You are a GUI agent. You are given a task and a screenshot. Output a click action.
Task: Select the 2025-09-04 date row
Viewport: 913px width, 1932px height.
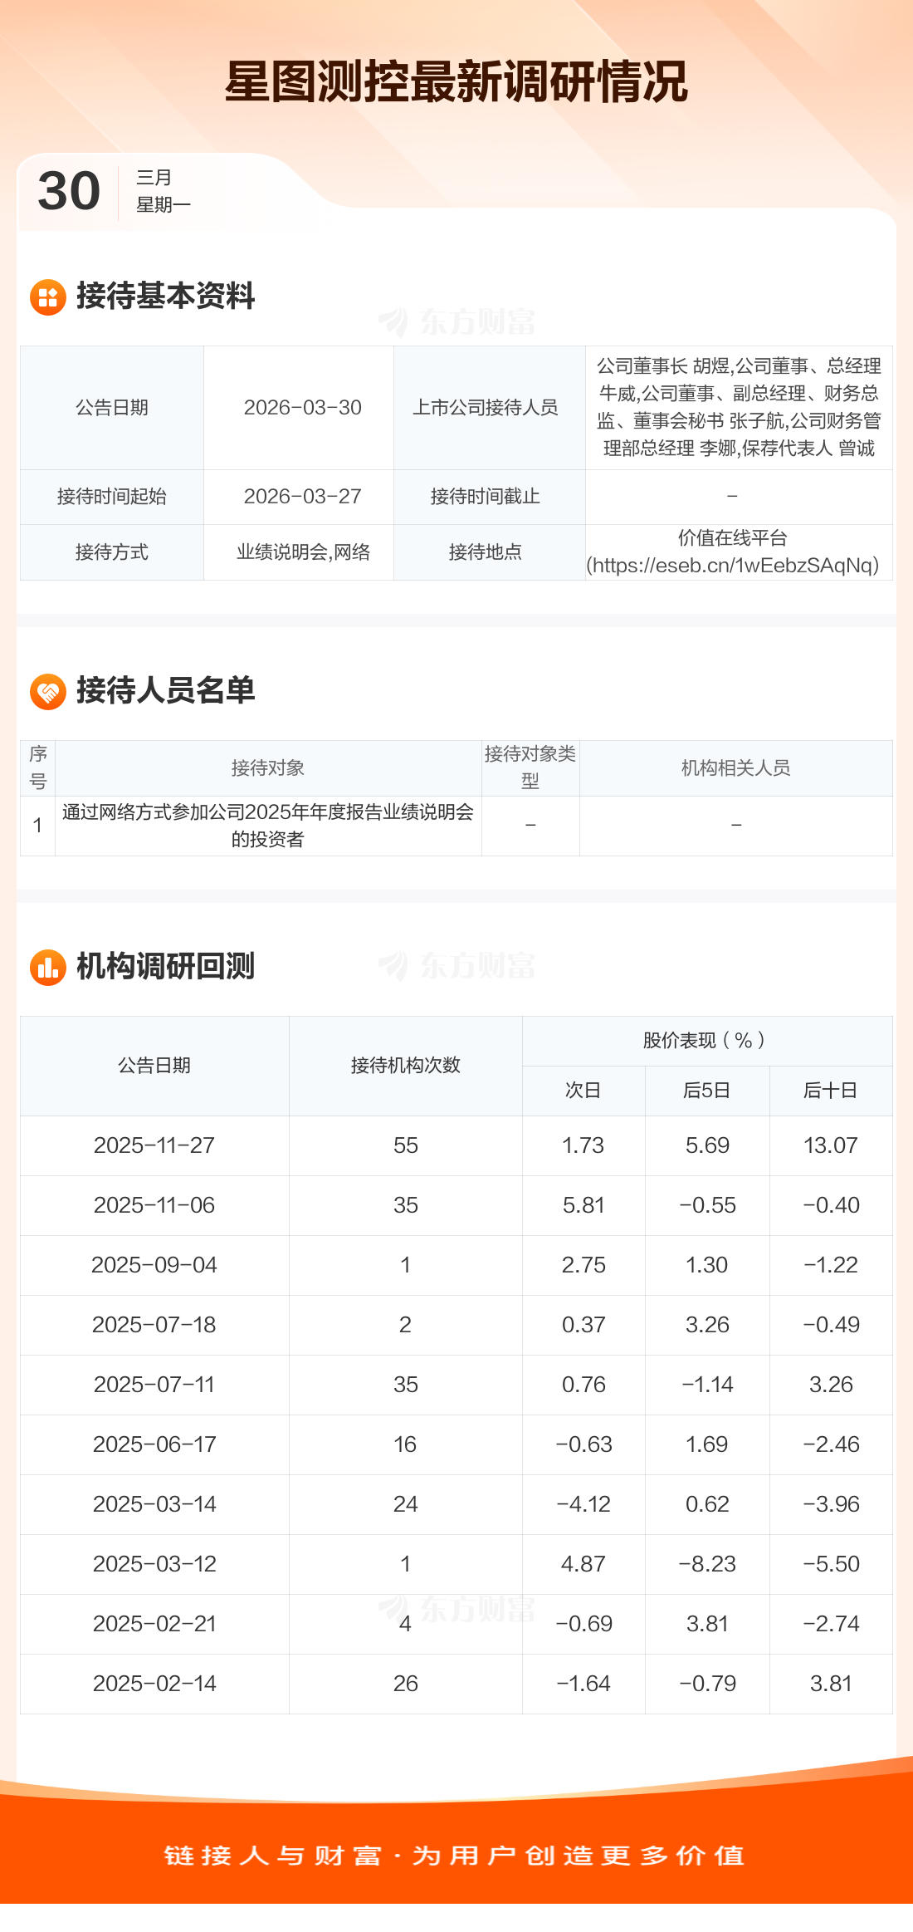456,1265
